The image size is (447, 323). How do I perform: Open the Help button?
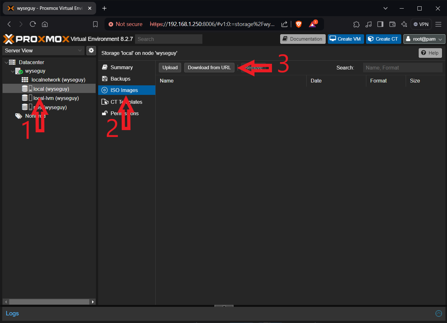point(430,53)
